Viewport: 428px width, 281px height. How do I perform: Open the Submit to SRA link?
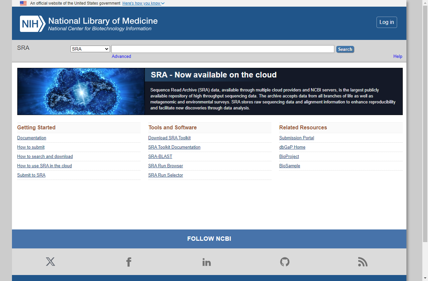31,175
